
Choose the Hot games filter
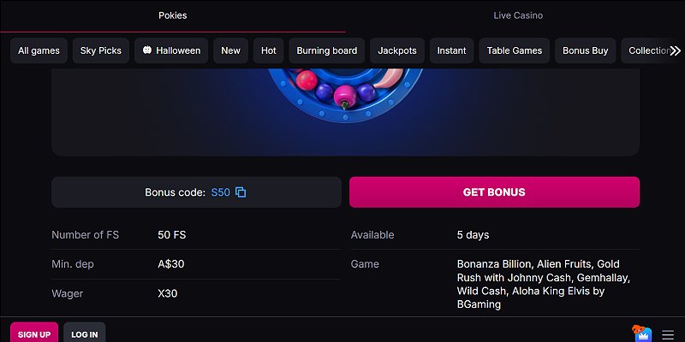268,50
